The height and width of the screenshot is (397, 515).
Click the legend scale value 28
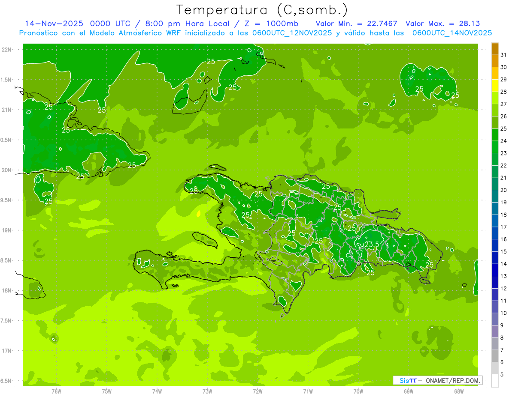pyautogui.click(x=503, y=92)
